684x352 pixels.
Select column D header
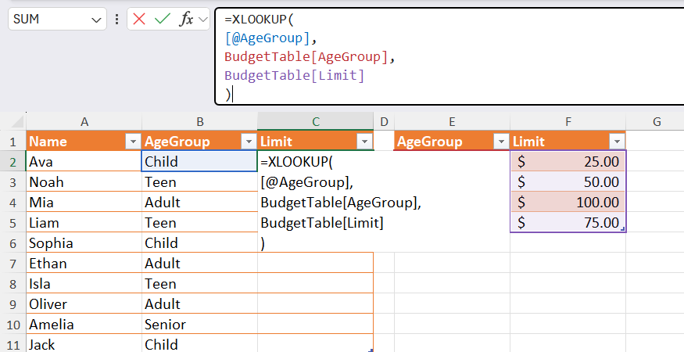[384, 122]
